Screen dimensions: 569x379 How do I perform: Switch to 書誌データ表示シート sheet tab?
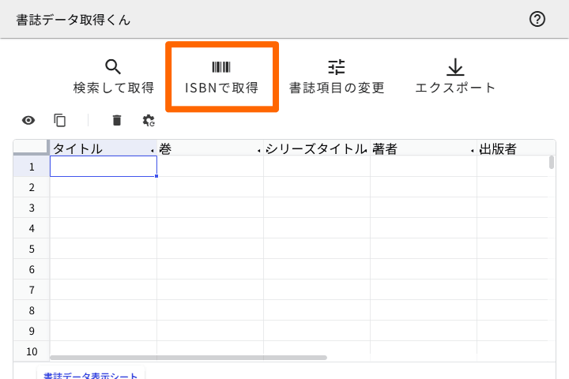(90, 376)
